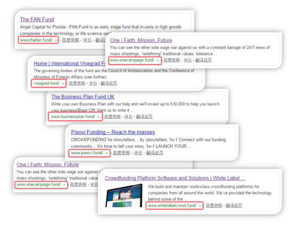
Task: Click 评价 in the visegrad.fund result
Action: point(93,83)
